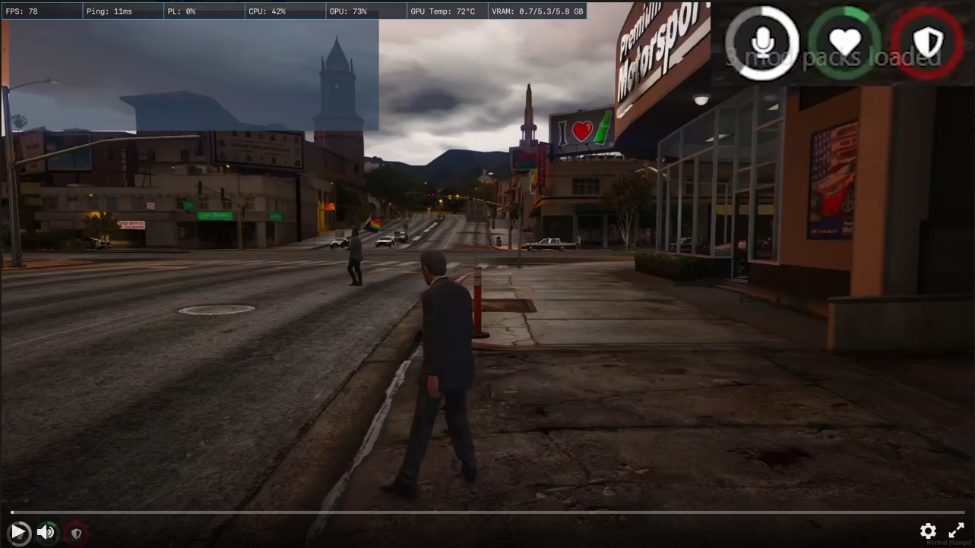Mute the video with the speaker icon
The width and height of the screenshot is (975, 548).
pyautogui.click(x=46, y=532)
